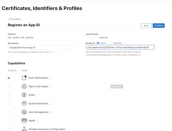Click the SiriKit capability name

click(x=32, y=95)
